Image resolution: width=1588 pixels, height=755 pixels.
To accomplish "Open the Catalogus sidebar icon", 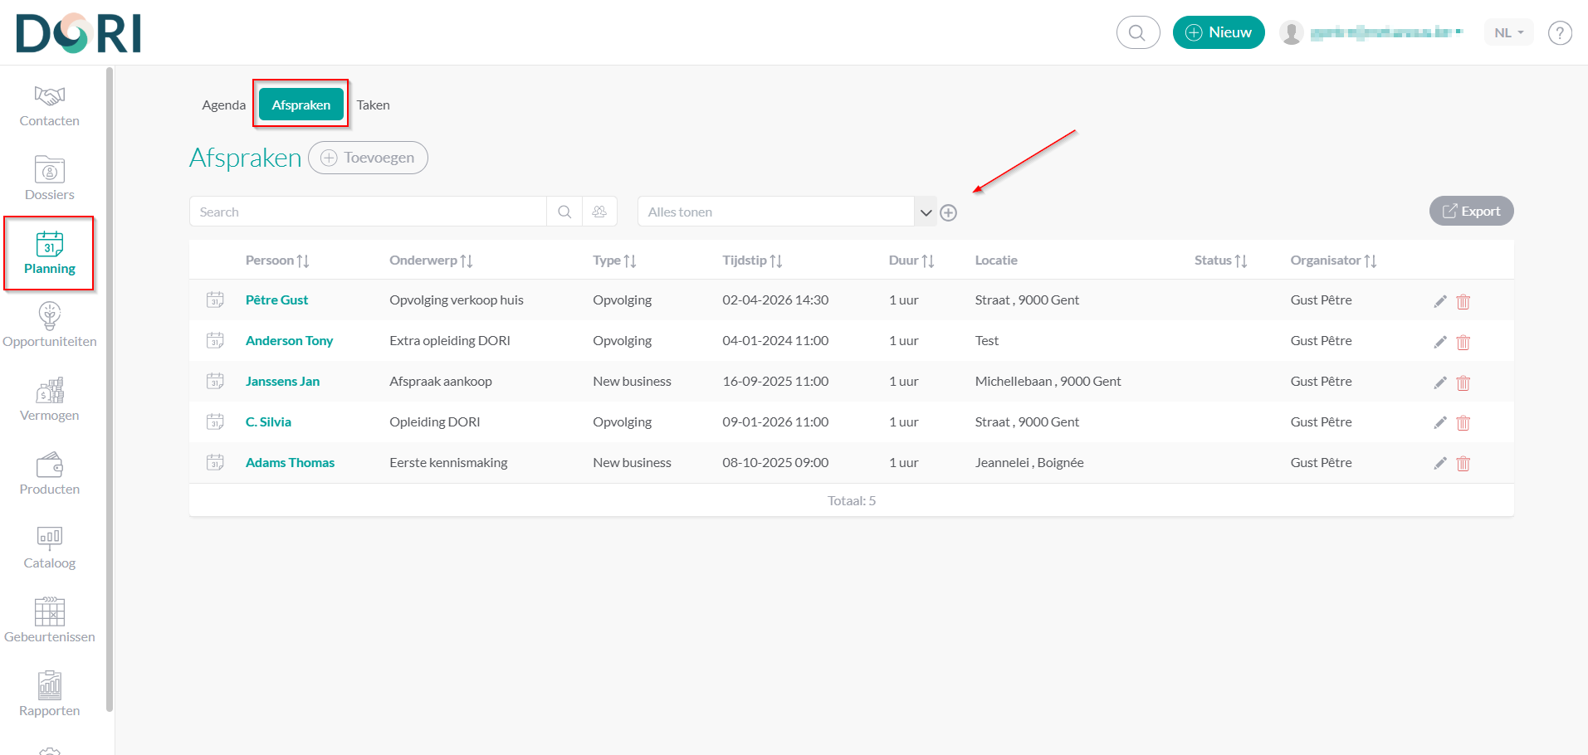I will 50,547.
